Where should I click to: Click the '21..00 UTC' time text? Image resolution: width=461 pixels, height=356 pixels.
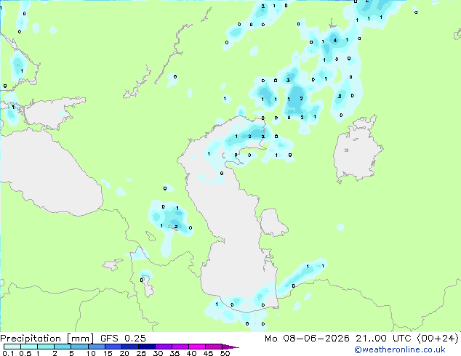(x=383, y=339)
